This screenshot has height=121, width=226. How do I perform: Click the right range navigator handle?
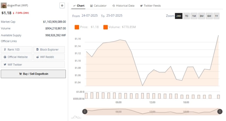pyautogui.click(x=220, y=111)
